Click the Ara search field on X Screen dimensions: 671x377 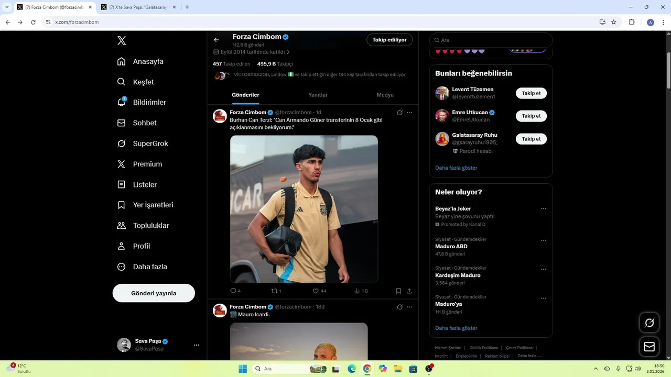491,40
